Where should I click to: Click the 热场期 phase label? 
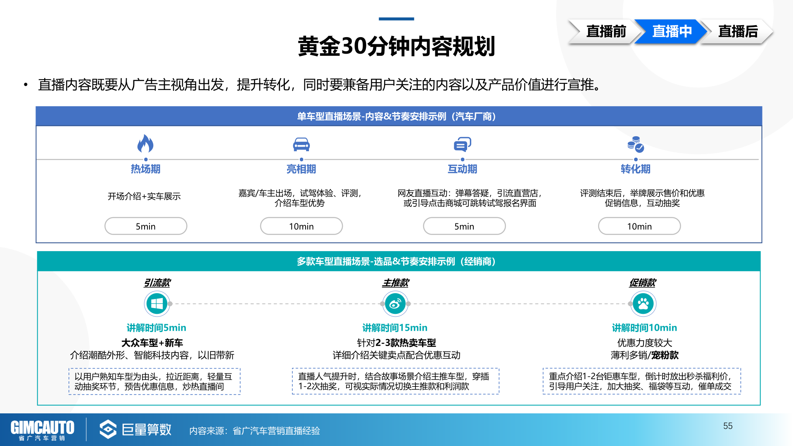click(x=145, y=169)
